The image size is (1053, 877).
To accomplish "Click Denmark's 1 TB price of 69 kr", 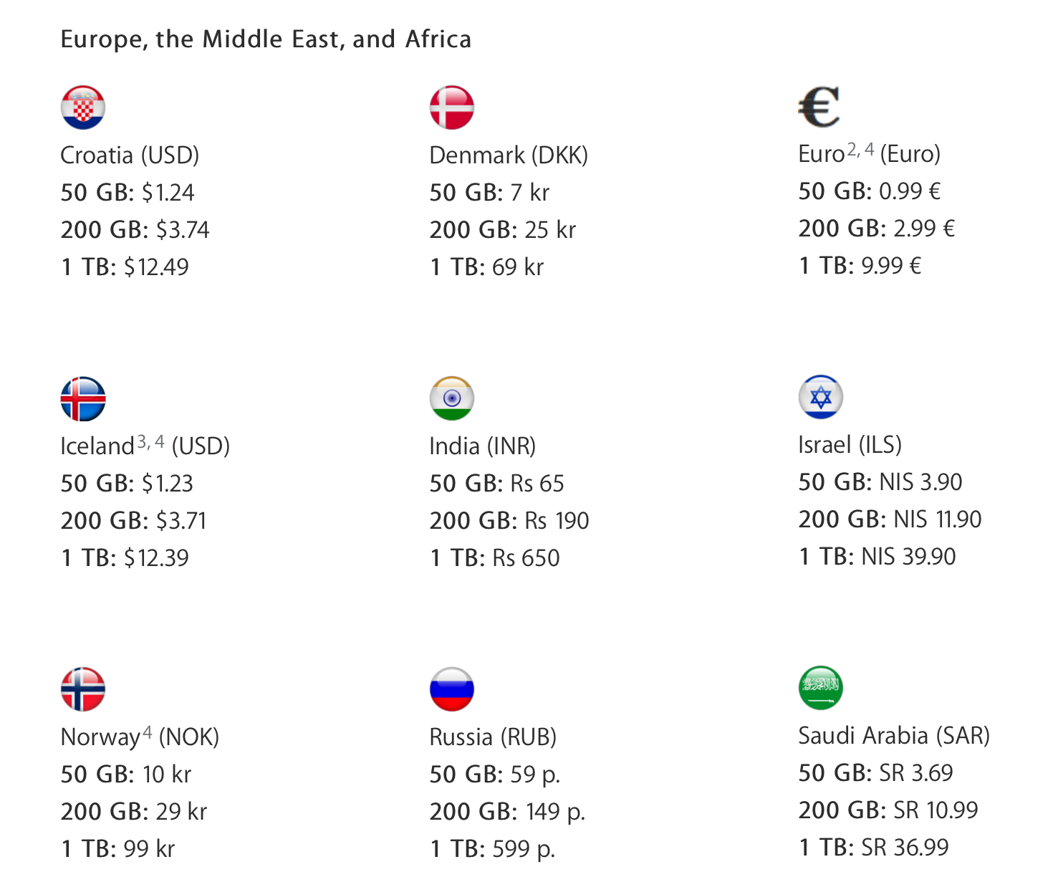I will (x=518, y=267).
